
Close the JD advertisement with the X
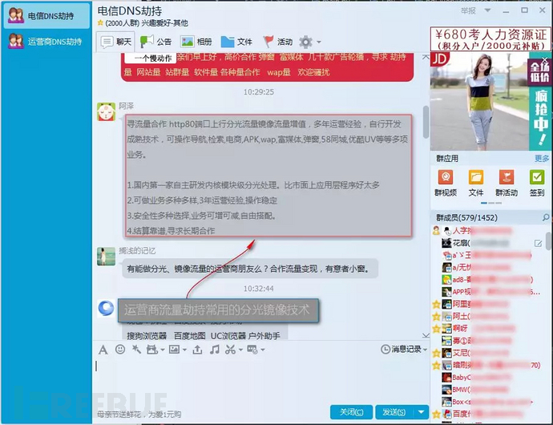click(x=545, y=59)
